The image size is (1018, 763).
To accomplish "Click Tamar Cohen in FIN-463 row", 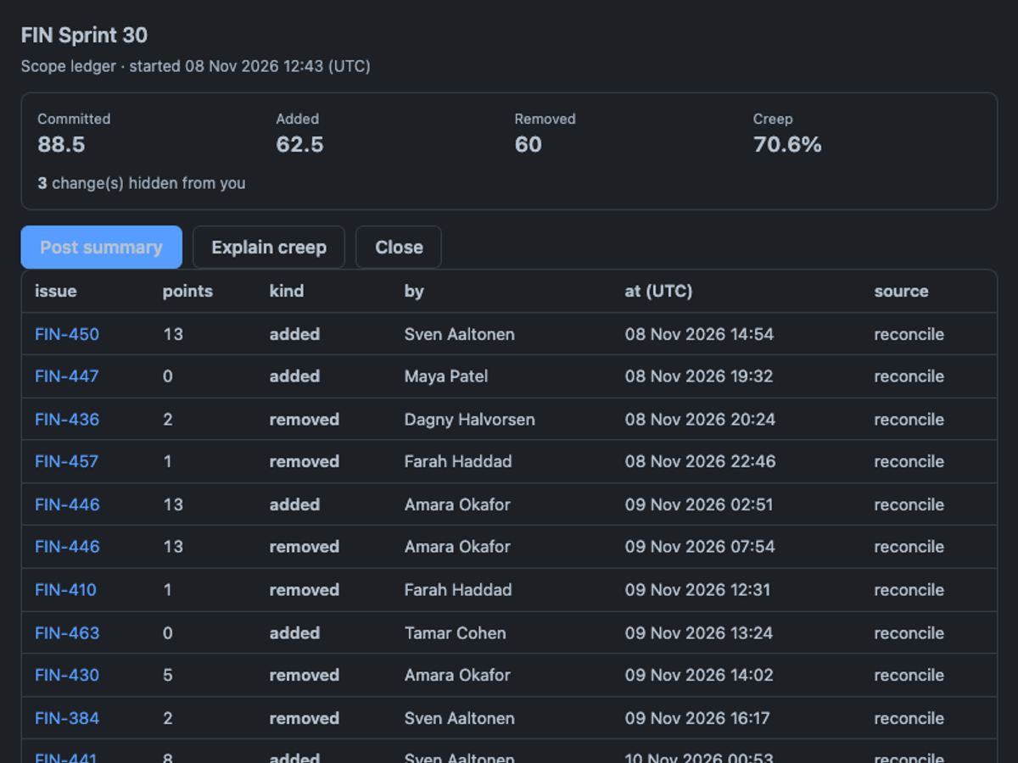I will click(456, 633).
